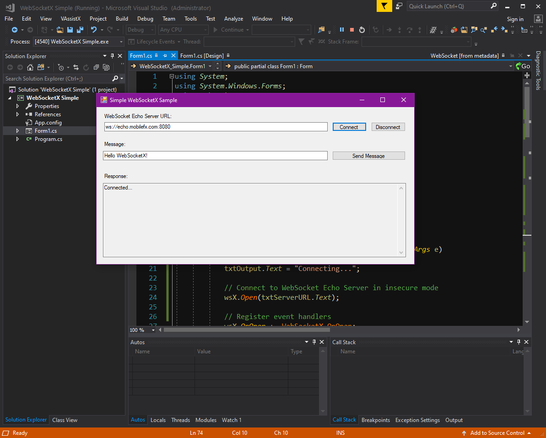Image resolution: width=546 pixels, height=438 pixels.
Task: Click the Sign in link
Action: [x=515, y=19]
